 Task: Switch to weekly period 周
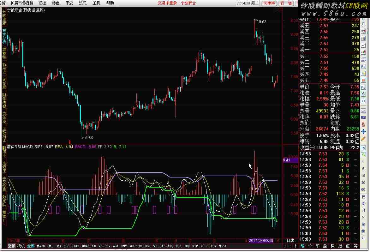click(x=363, y=203)
